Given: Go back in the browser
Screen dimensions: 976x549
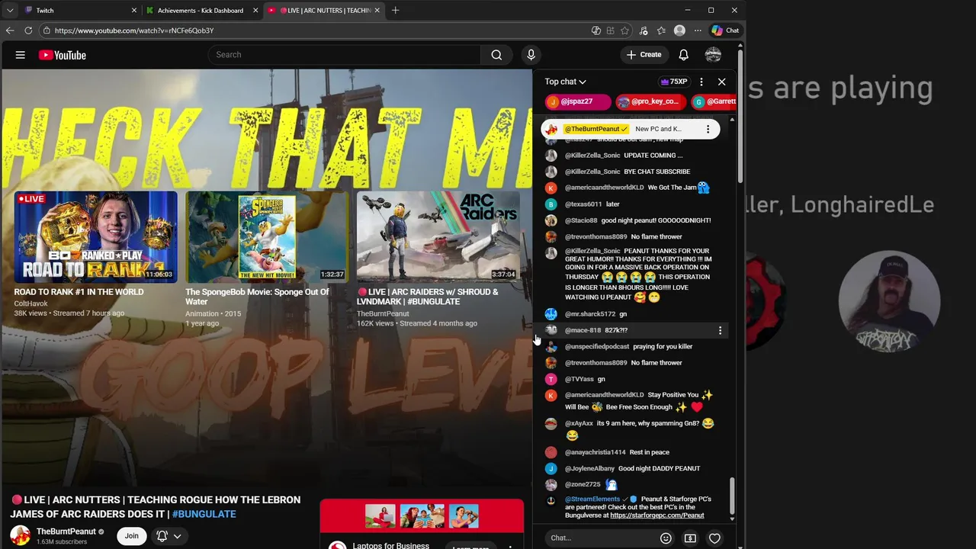Looking at the screenshot, I should tap(10, 30).
